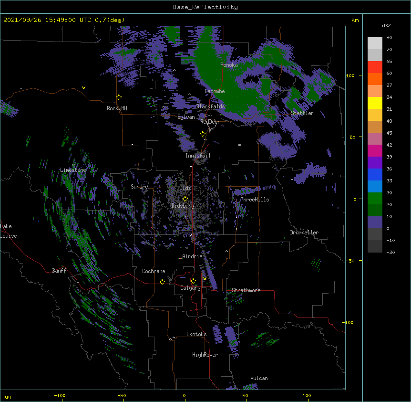Click the yellow diamond marker below Olds
Viewport: 411px width, 402px height.
185,199
